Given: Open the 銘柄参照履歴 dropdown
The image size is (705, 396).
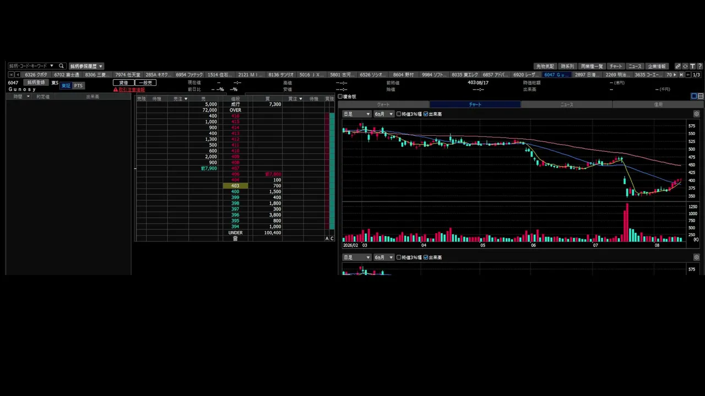Looking at the screenshot, I should (x=86, y=66).
